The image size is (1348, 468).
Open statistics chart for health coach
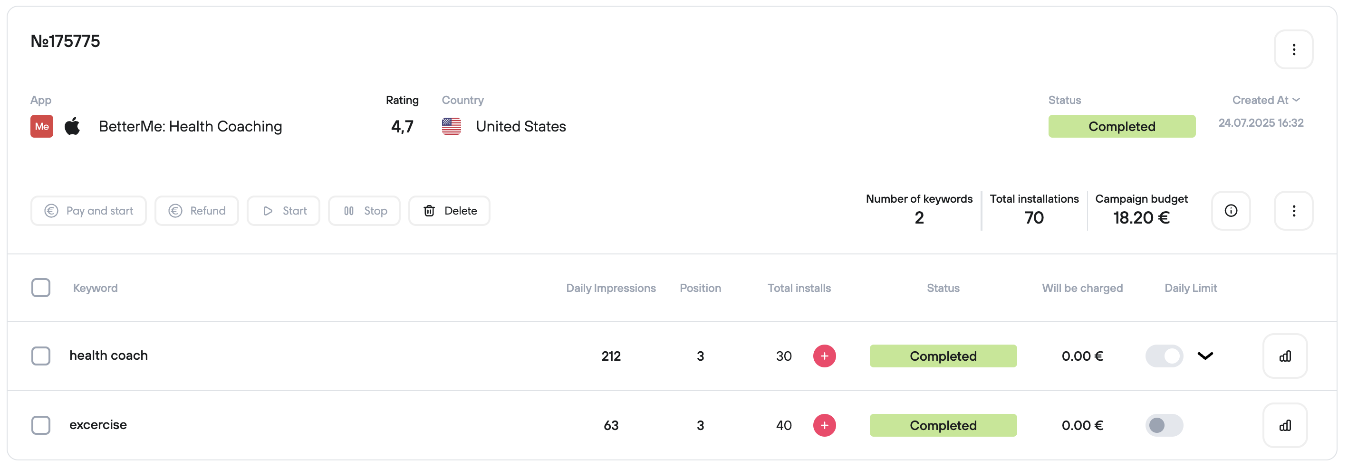coord(1285,356)
